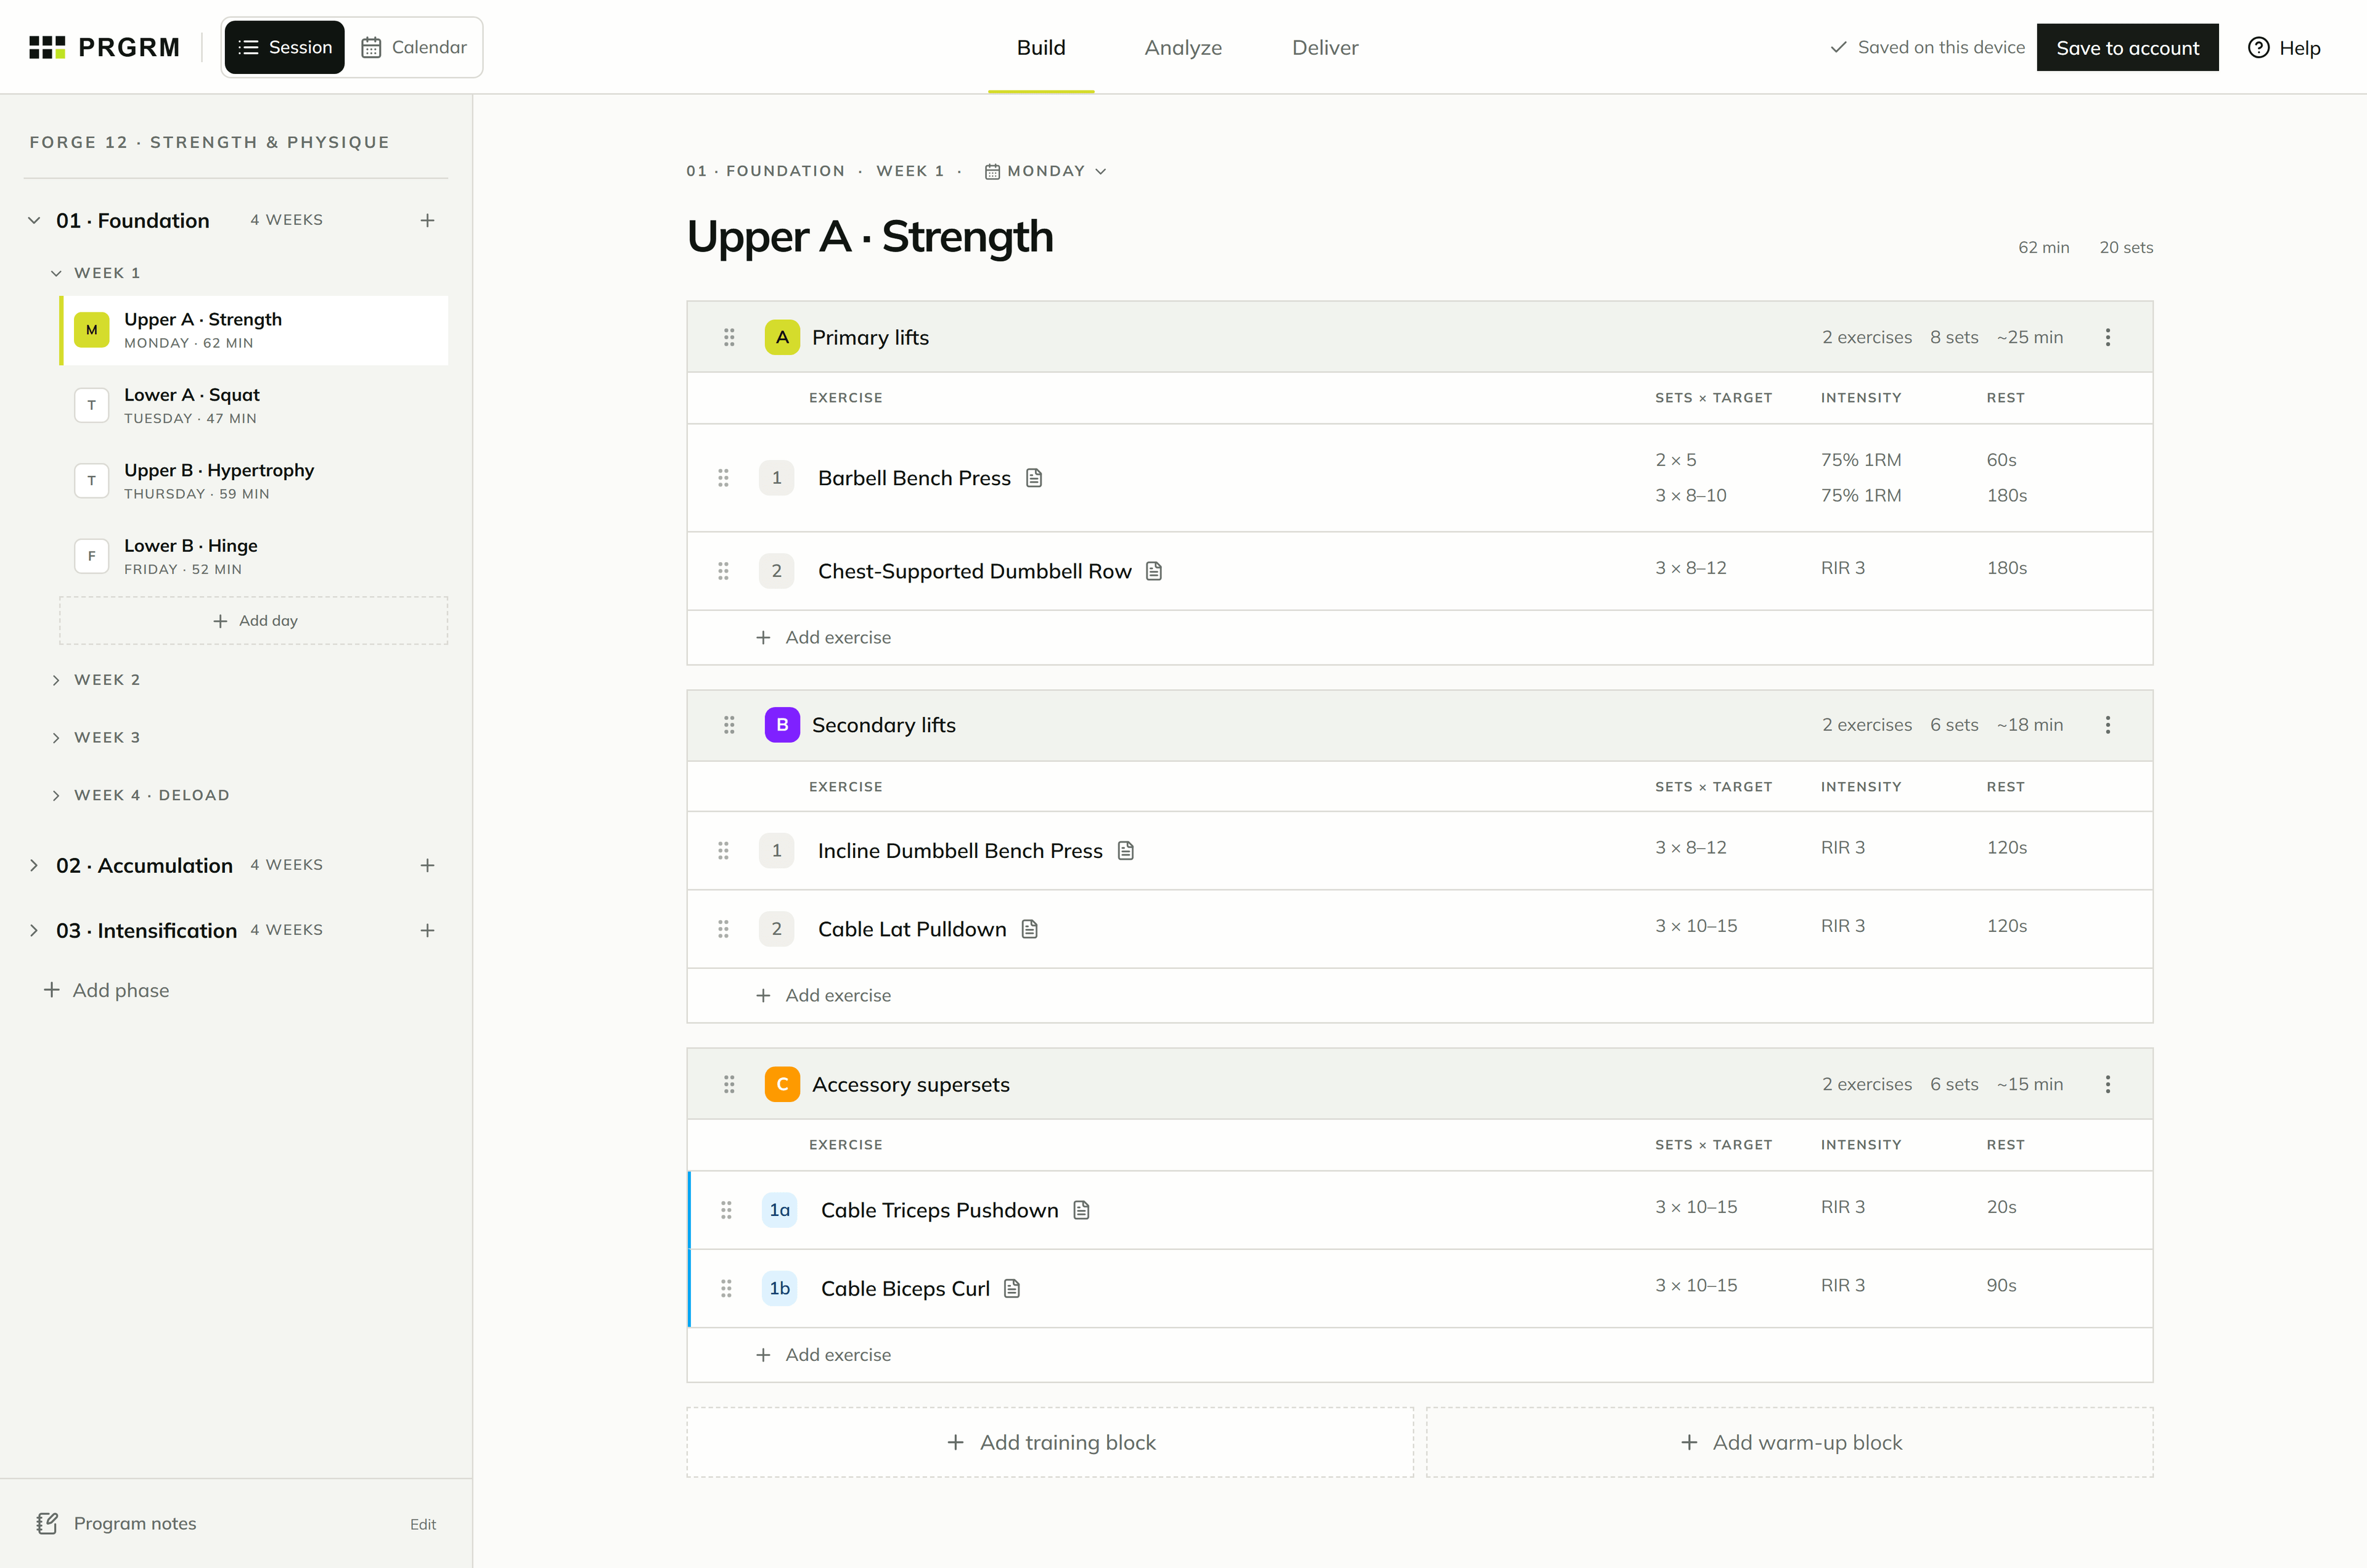Click the 1a superset label badge
This screenshot has width=2367, height=1568.
[779, 1210]
